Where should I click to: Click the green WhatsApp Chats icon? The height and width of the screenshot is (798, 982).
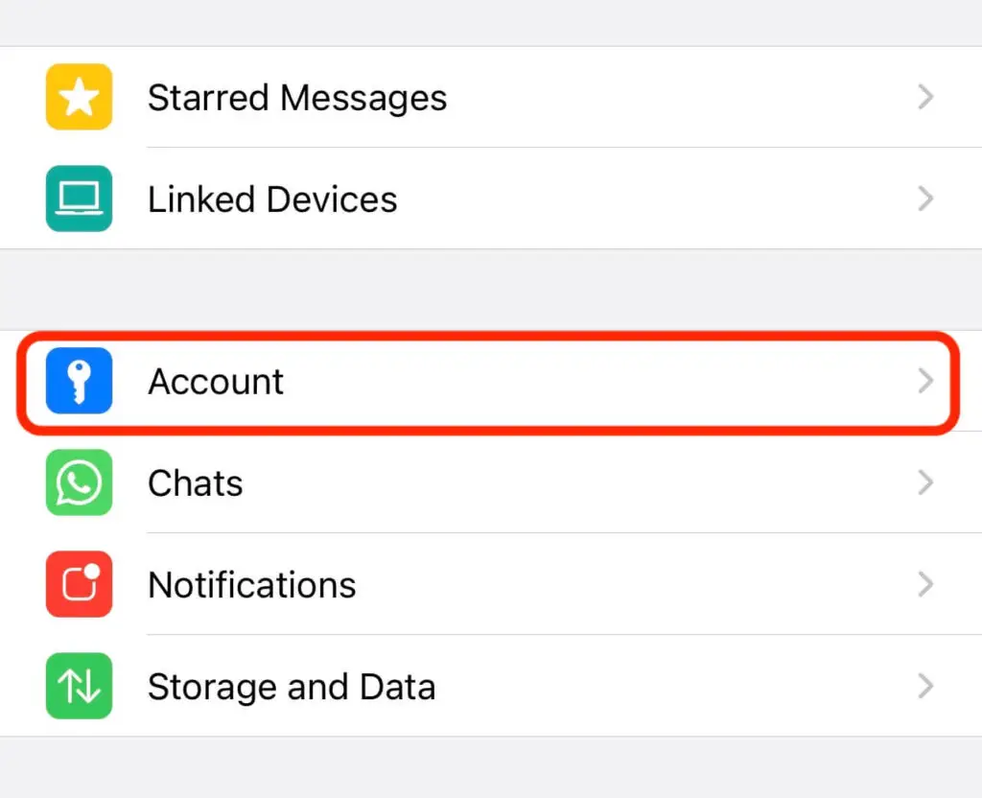[x=79, y=482]
